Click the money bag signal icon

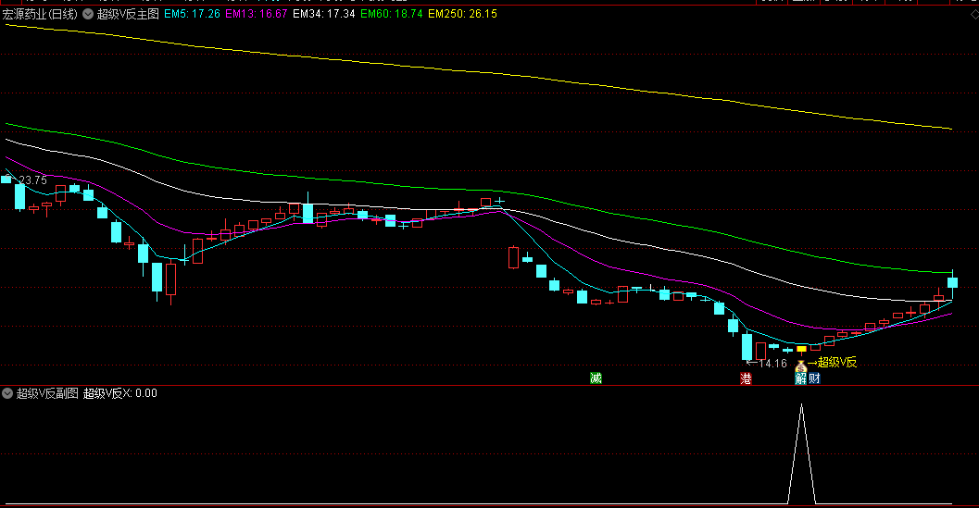click(x=801, y=366)
